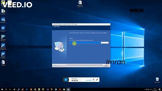Open the Experiments Word document on desktop
This screenshot has width=162, height=91.
[80, 4]
